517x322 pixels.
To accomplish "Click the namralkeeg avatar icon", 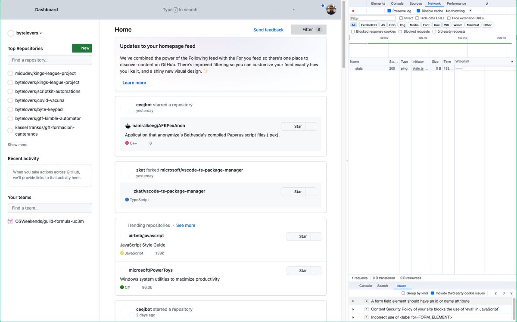I will click(128, 126).
